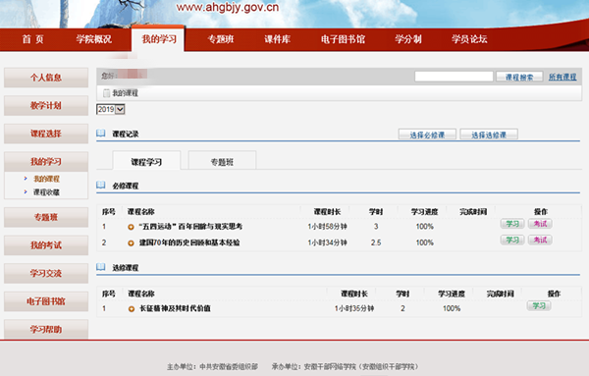Switch to the 专题班 tab in course records
Image resolution: width=589 pixels, height=376 pixels.
point(222,161)
